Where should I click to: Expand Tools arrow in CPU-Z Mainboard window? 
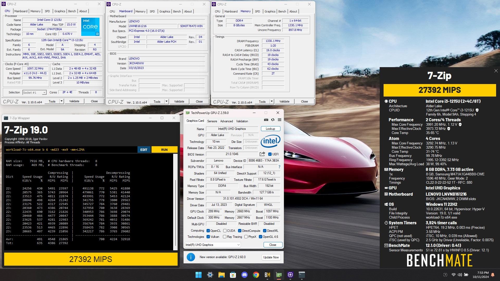point(166,101)
